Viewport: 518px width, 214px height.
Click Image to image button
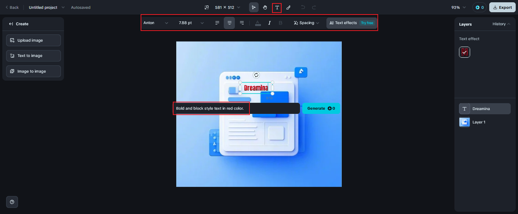coord(34,71)
